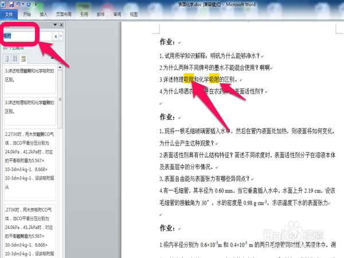Click the results list scroll up arrow
The height and width of the screenshot is (258, 344).
coord(60,67)
